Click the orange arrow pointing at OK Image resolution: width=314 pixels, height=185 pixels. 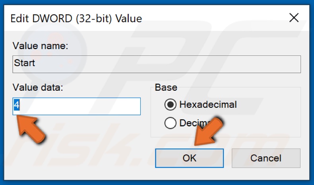pyautogui.click(x=208, y=132)
